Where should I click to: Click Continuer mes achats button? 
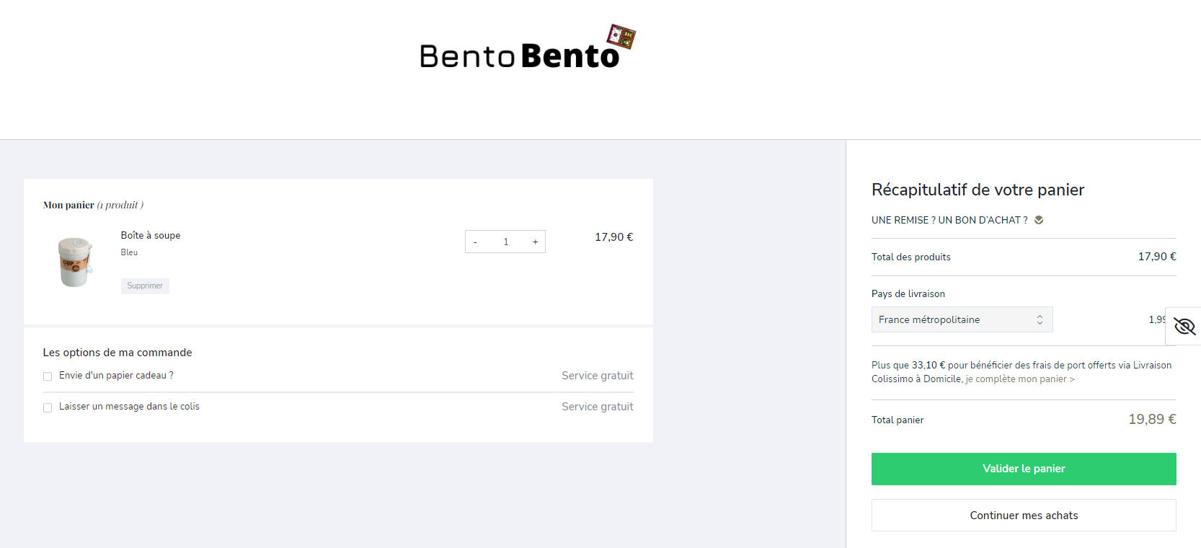(1024, 516)
